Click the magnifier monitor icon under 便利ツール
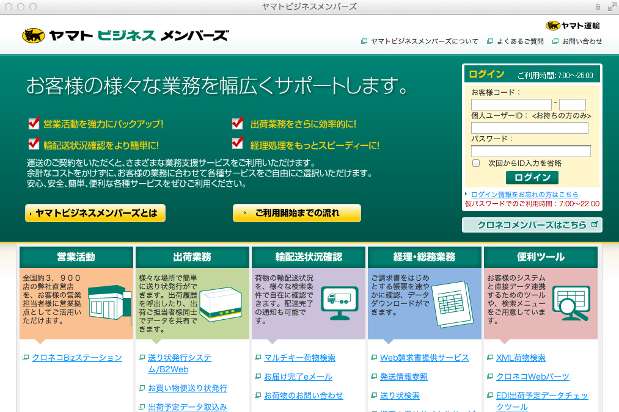 pyautogui.click(x=571, y=303)
